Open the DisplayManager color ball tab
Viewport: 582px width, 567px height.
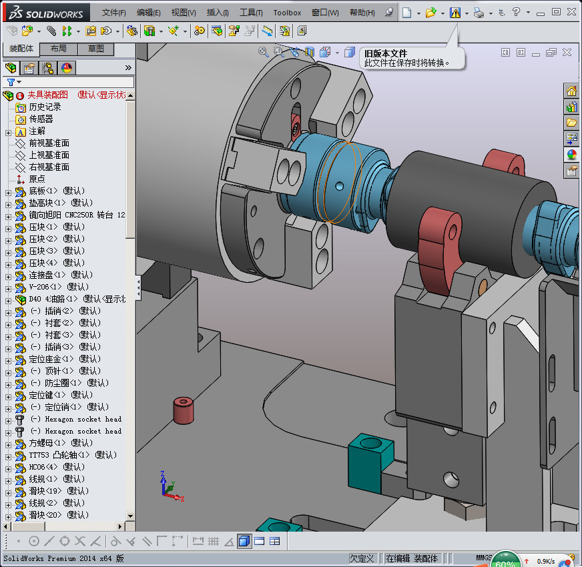tap(67, 68)
